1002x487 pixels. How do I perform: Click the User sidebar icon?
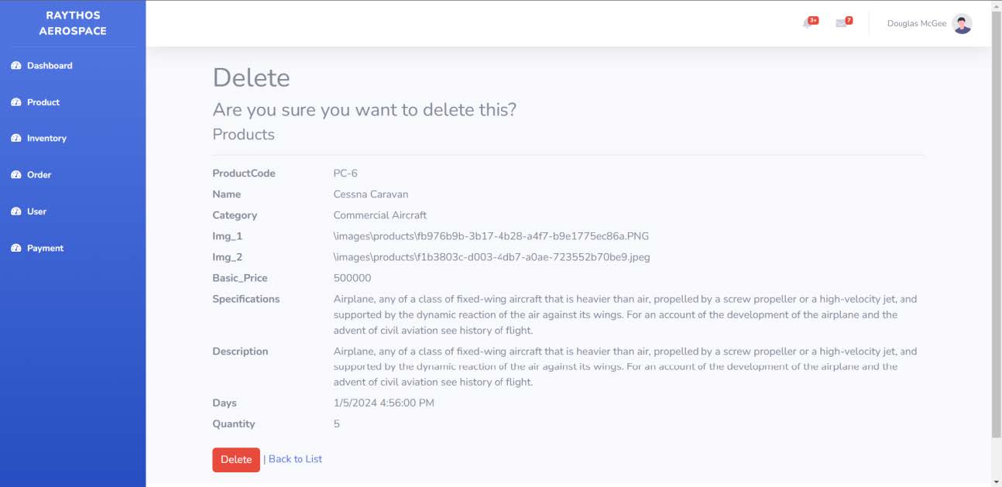(x=16, y=211)
